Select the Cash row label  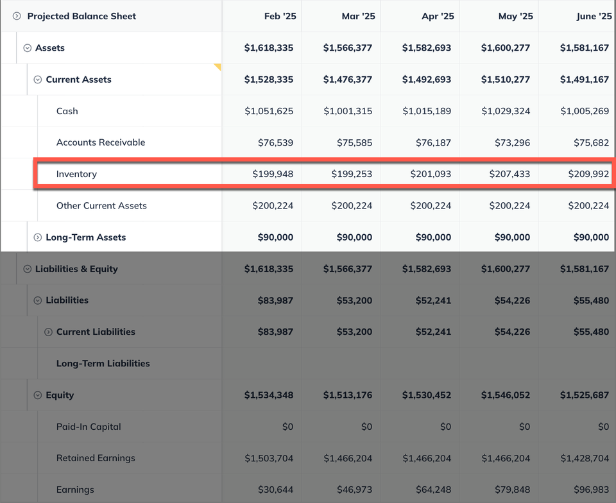click(x=67, y=111)
